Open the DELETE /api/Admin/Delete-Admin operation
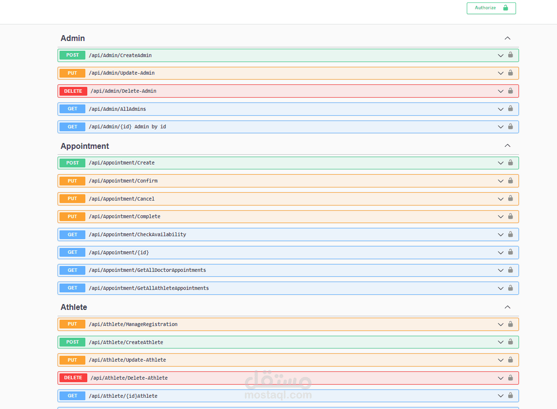 [x=288, y=91]
